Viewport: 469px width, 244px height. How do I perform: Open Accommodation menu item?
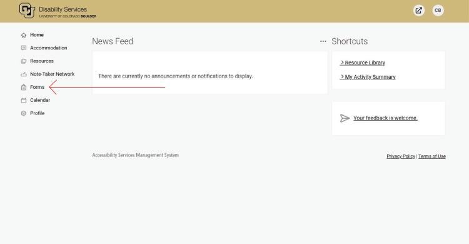click(x=48, y=48)
